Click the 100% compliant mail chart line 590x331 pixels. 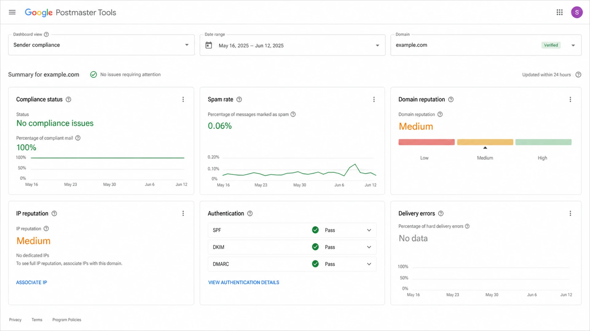[x=108, y=158]
